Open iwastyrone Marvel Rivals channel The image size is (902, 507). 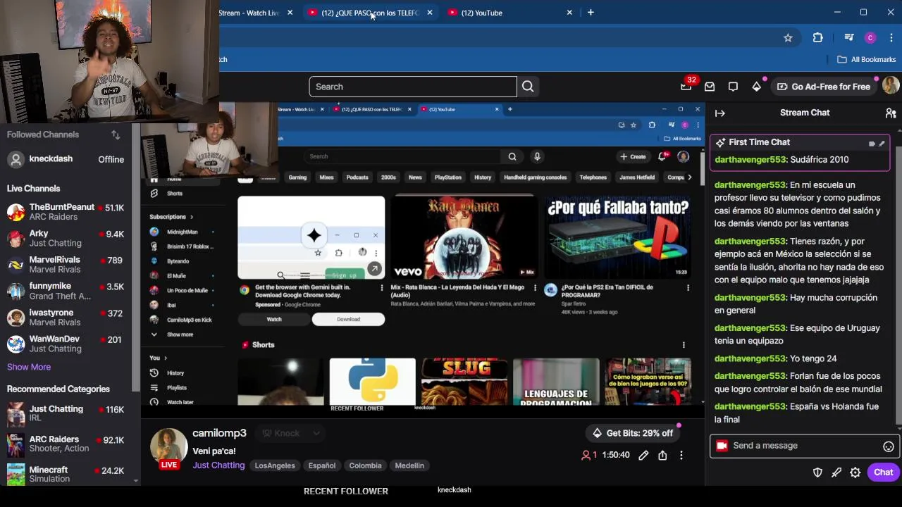point(66,318)
